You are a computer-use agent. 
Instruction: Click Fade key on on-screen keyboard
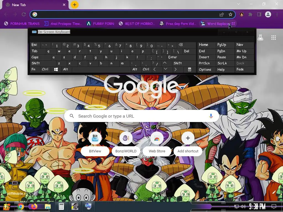[x=245, y=69]
